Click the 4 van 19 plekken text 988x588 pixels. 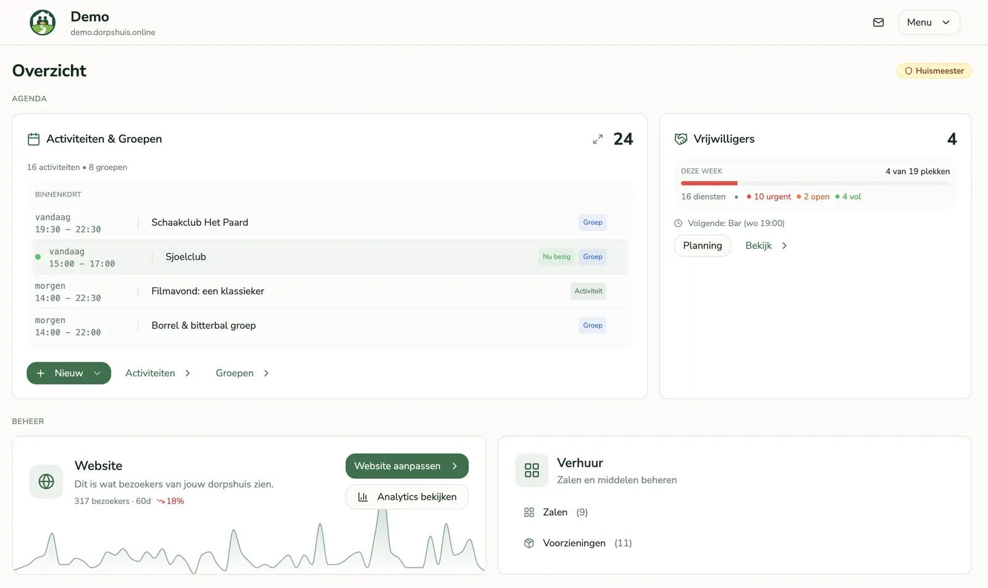pyautogui.click(x=918, y=172)
